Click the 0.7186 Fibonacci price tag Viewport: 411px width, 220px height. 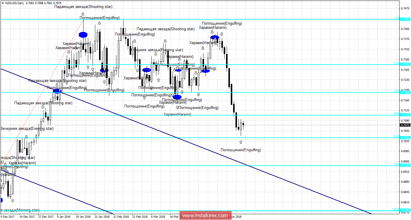(x=405, y=93)
